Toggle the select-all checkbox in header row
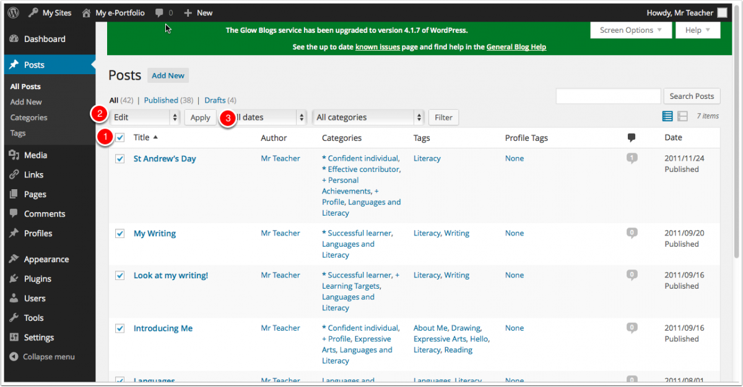 (120, 138)
